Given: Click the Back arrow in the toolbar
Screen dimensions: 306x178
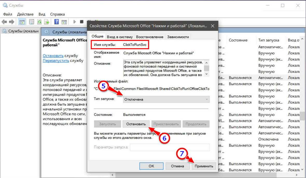Looking at the screenshot, I should 4,22.
